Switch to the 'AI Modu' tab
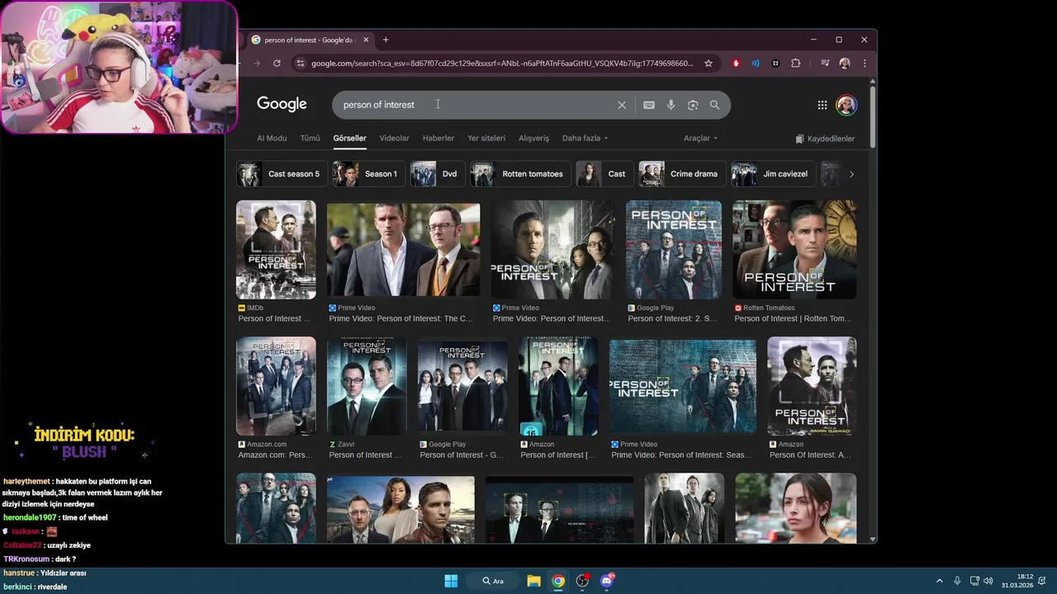Screen dimensions: 1057x594 pos(272,139)
